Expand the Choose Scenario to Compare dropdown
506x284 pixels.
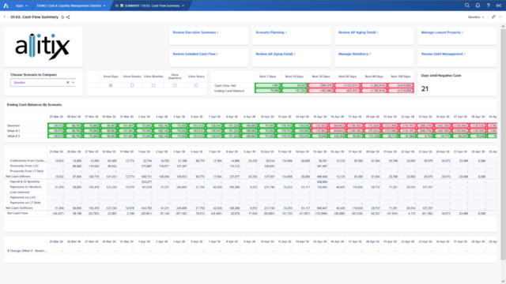coord(74,83)
